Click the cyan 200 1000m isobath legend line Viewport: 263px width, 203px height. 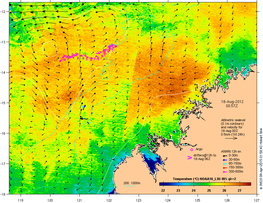(130, 186)
